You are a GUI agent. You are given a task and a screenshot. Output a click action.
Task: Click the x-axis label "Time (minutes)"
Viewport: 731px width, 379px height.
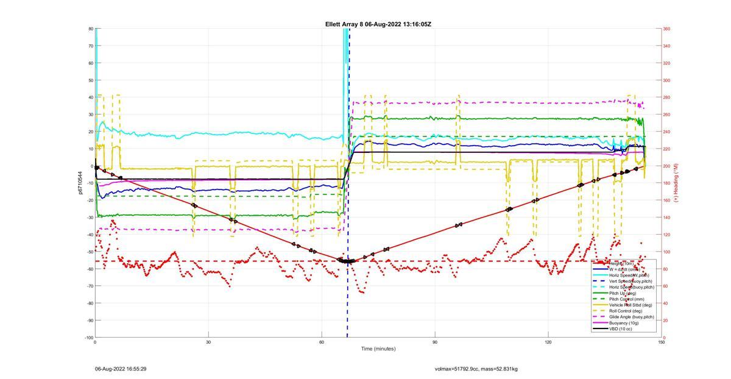tap(378, 349)
